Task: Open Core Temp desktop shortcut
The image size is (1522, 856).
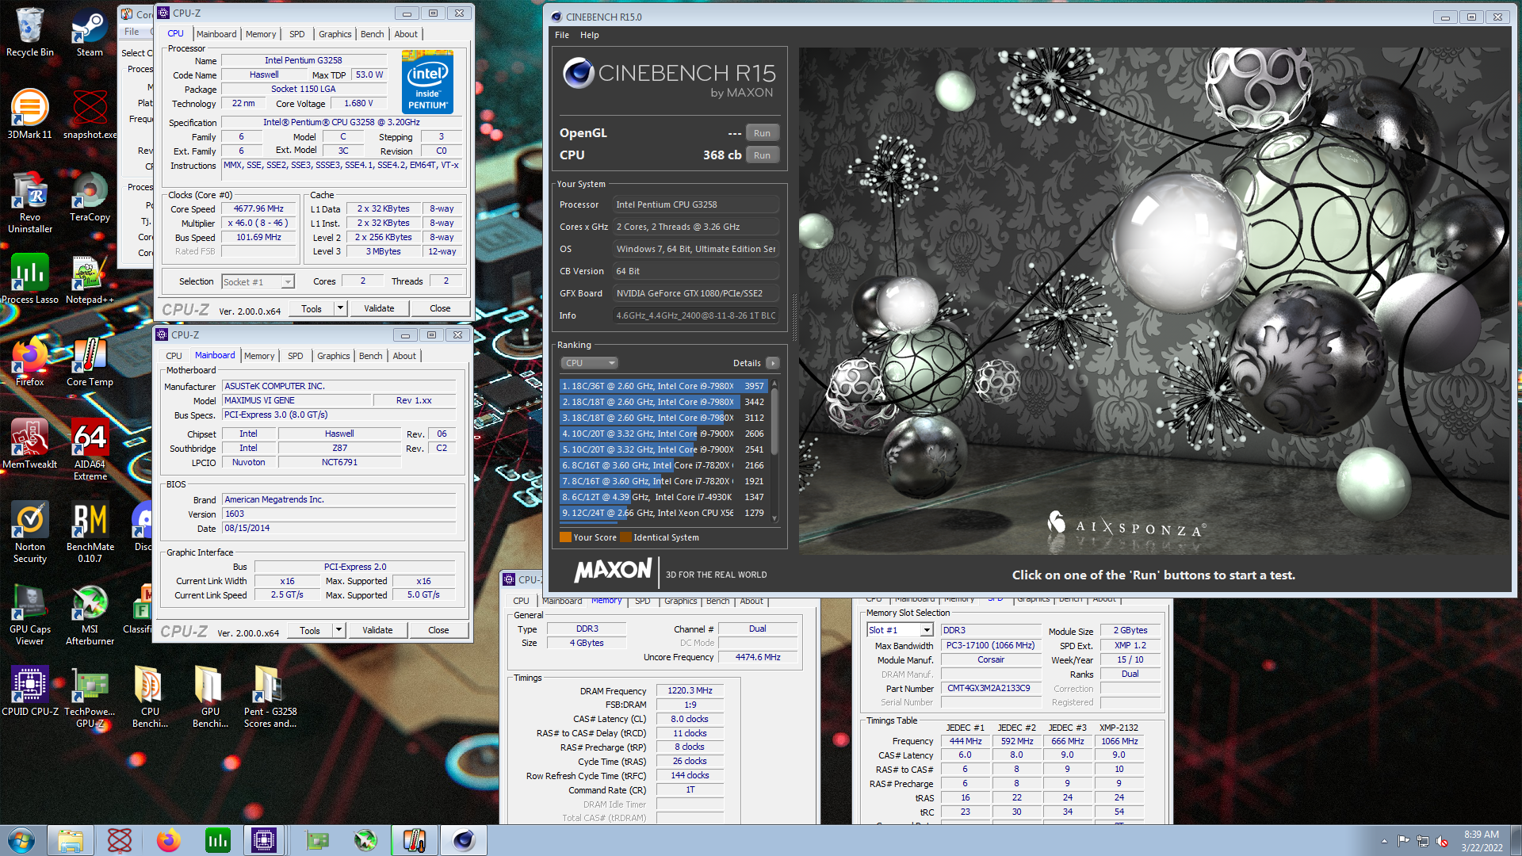Action: point(90,361)
